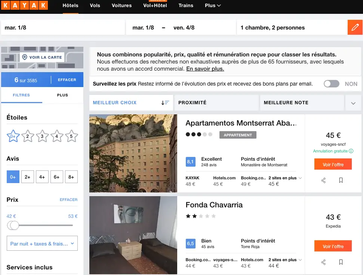The image size is (363, 275).
Task: Switch to the Plus tab in sidebar
Action: coord(62,95)
